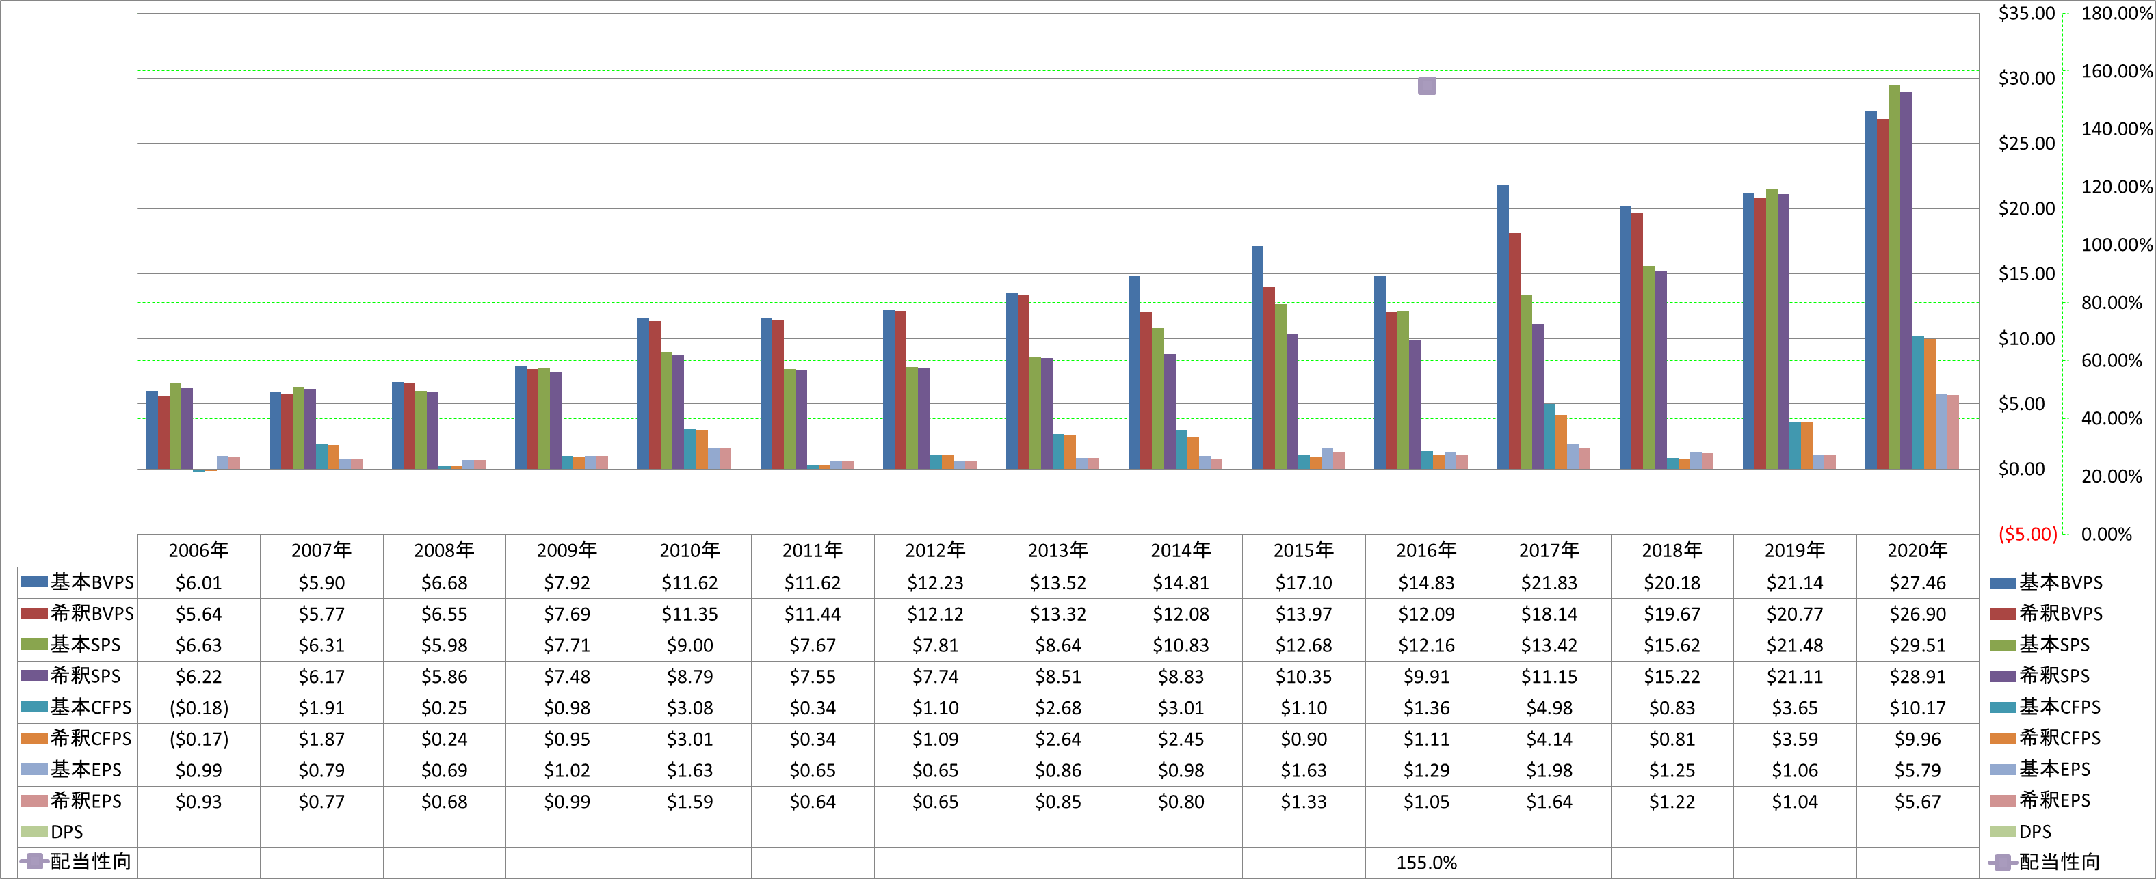Select the 基本BVPS legend entry on the right
Image resolution: width=2156 pixels, height=879 pixels.
click(x=2047, y=582)
